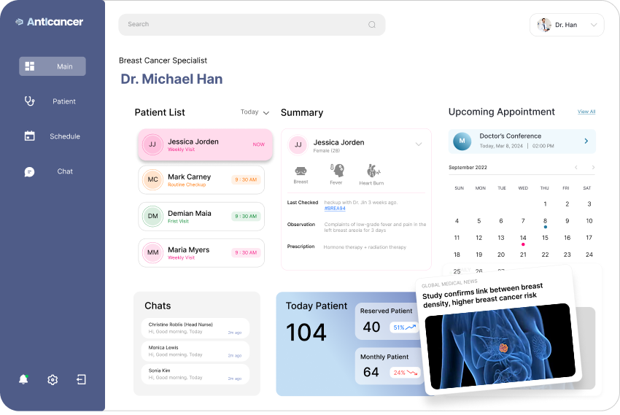Click Dr. Han's avatar photo
The image size is (620, 415).
[544, 25]
